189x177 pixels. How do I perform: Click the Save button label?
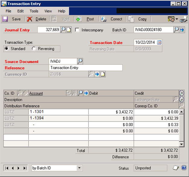16,19
